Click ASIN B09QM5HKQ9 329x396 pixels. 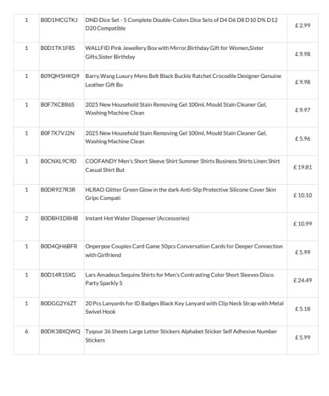(x=60, y=76)
